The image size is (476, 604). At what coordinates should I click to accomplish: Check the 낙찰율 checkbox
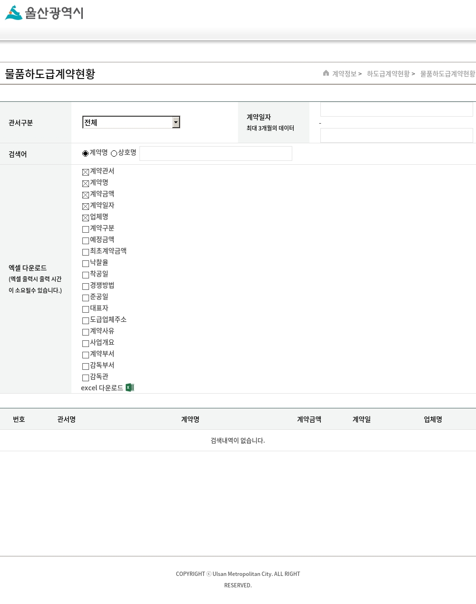[86, 263]
